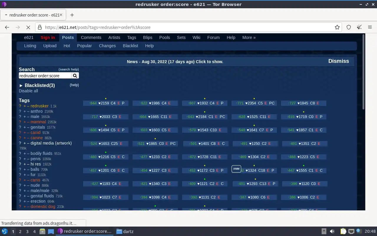Select the Hot submenu item
The image size is (377, 236).
pyautogui.click(x=67, y=46)
